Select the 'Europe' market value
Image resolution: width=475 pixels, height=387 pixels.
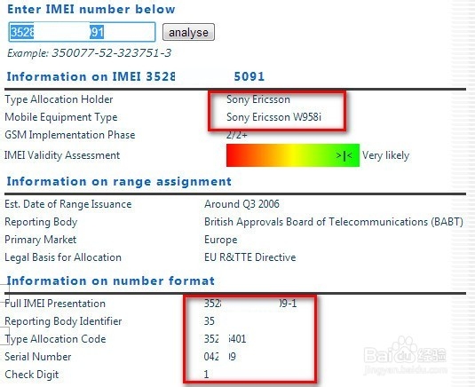221,240
